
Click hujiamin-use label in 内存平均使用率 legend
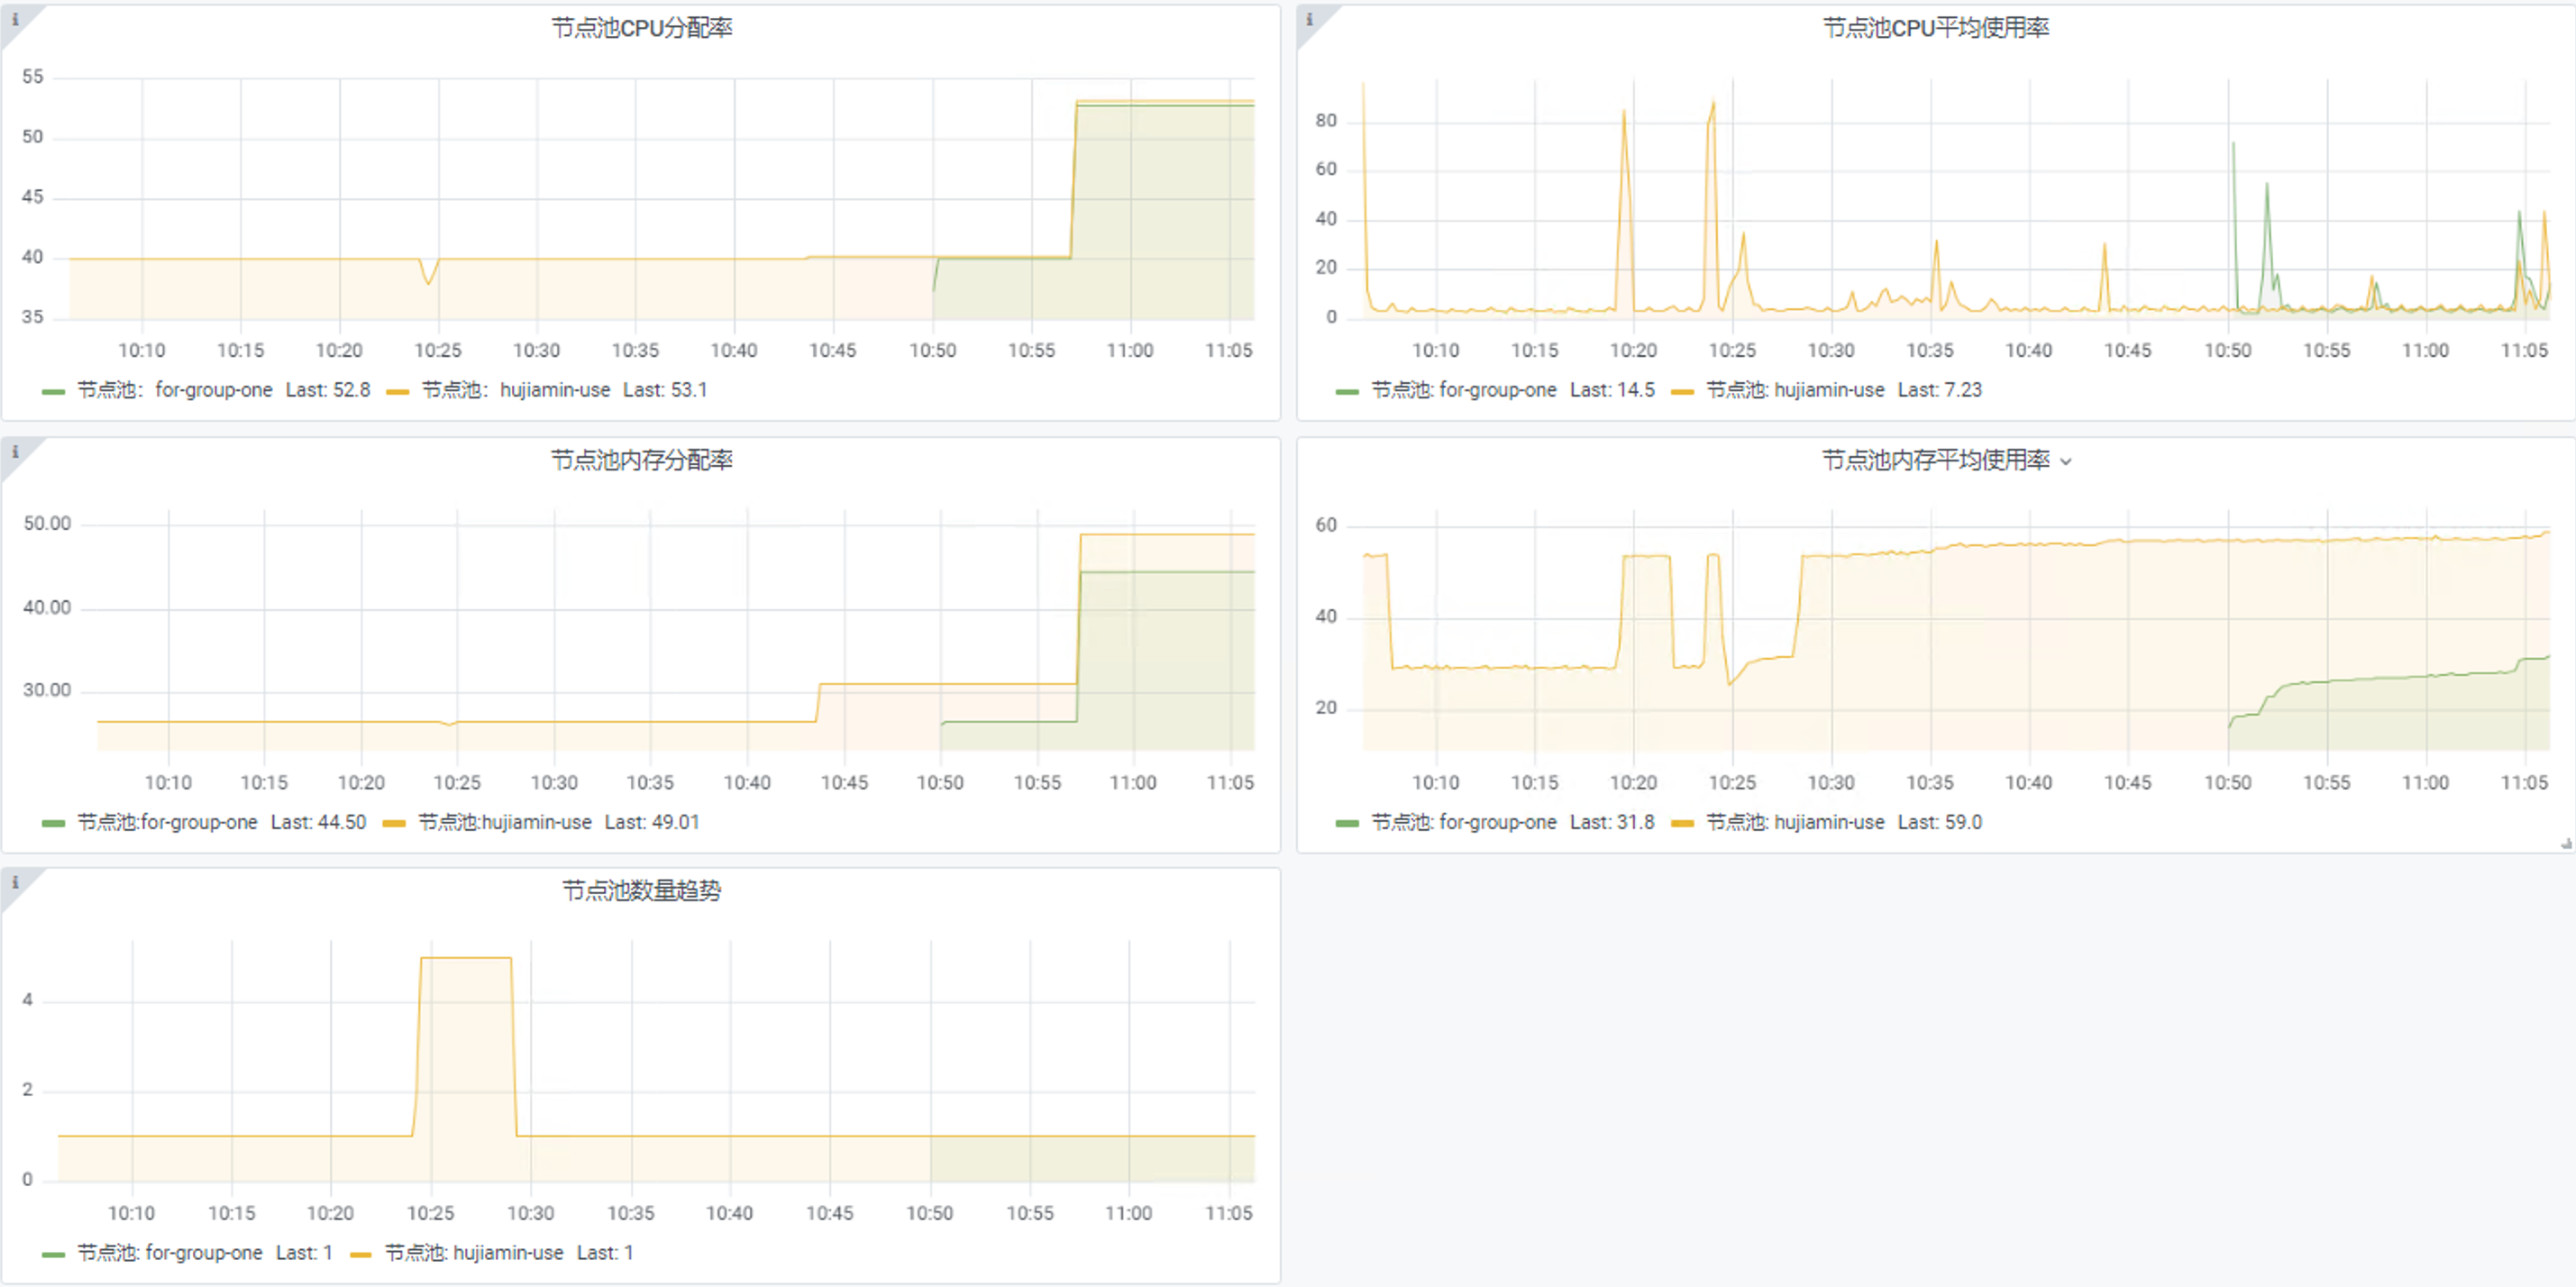pyautogui.click(x=1828, y=822)
